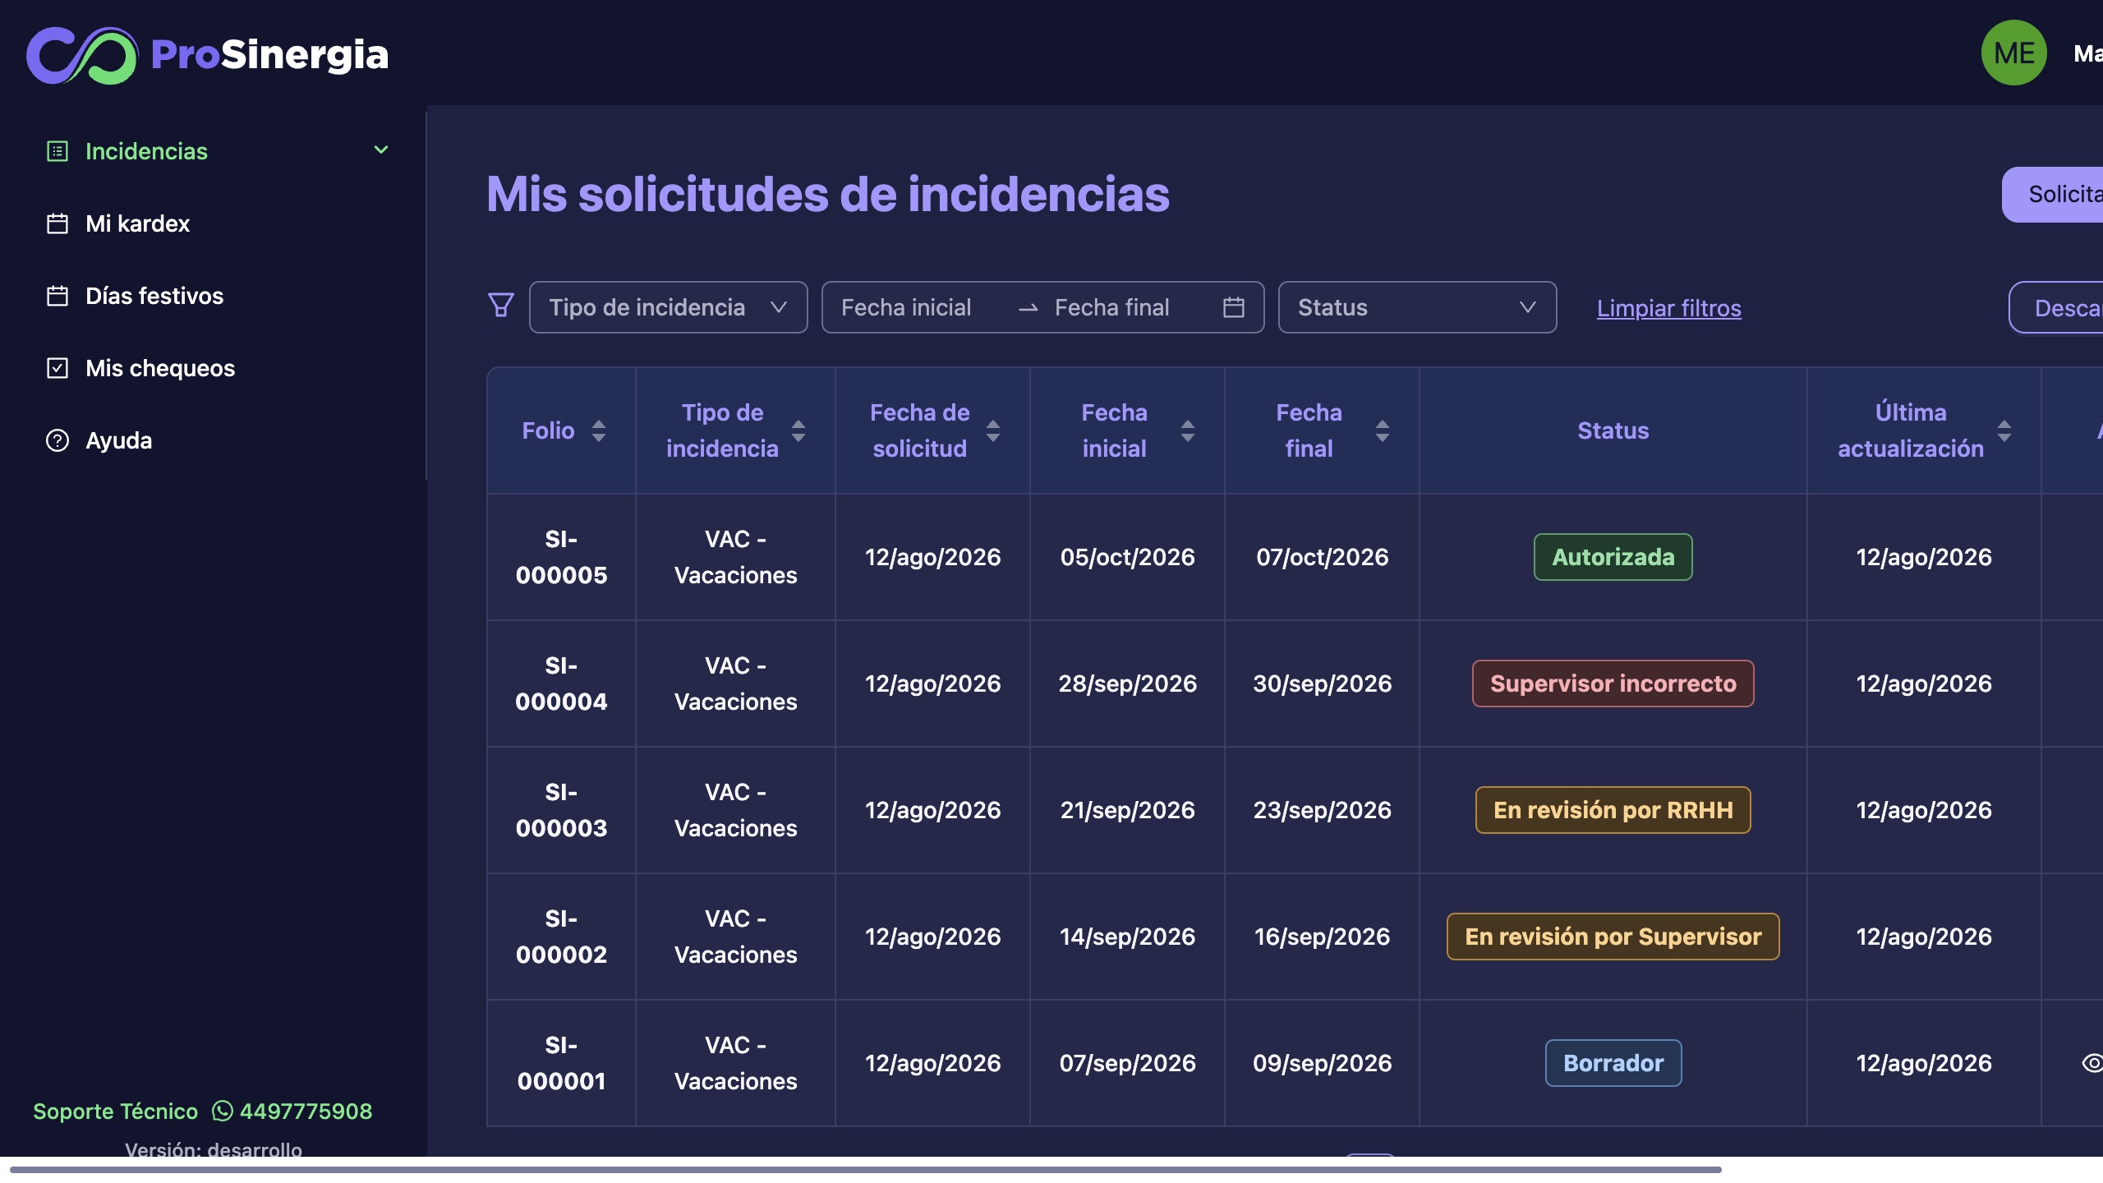Click the Soporte Técnico label
2103x1183 pixels.
pyautogui.click(x=116, y=1111)
